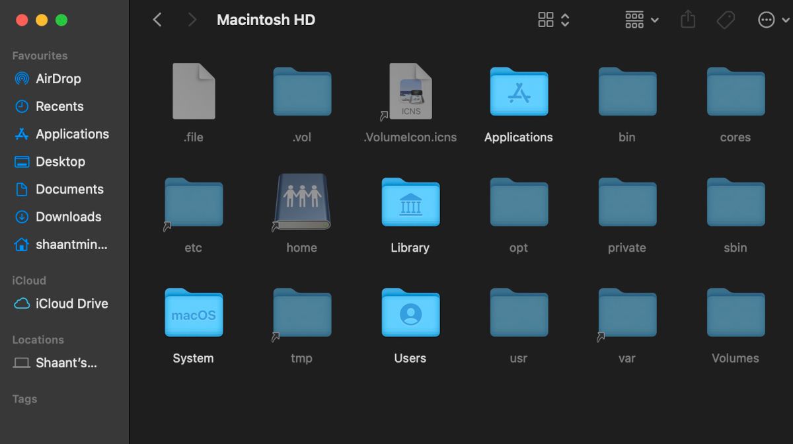Select Shaant's computer under Locations

pos(65,363)
